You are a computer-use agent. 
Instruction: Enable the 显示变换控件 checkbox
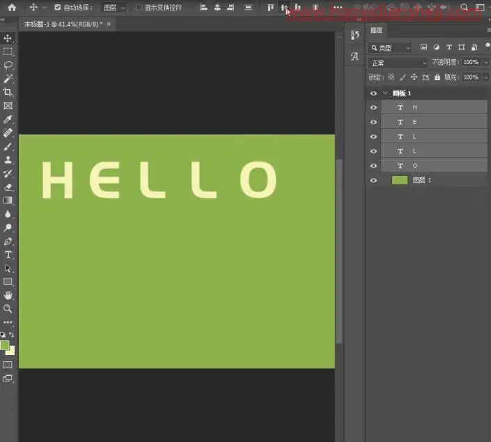(139, 7)
